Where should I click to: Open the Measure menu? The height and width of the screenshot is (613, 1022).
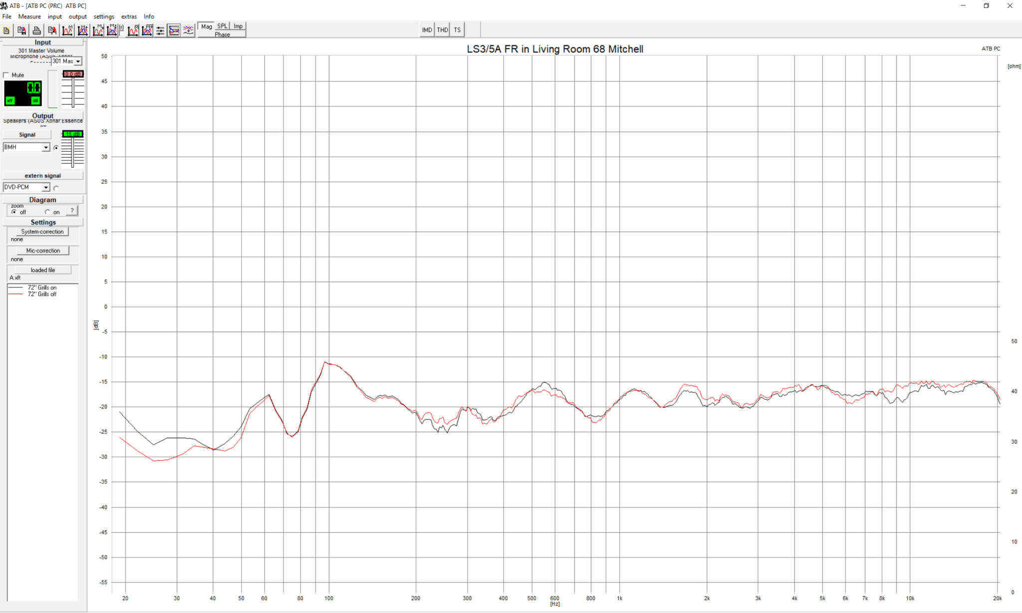tap(29, 16)
